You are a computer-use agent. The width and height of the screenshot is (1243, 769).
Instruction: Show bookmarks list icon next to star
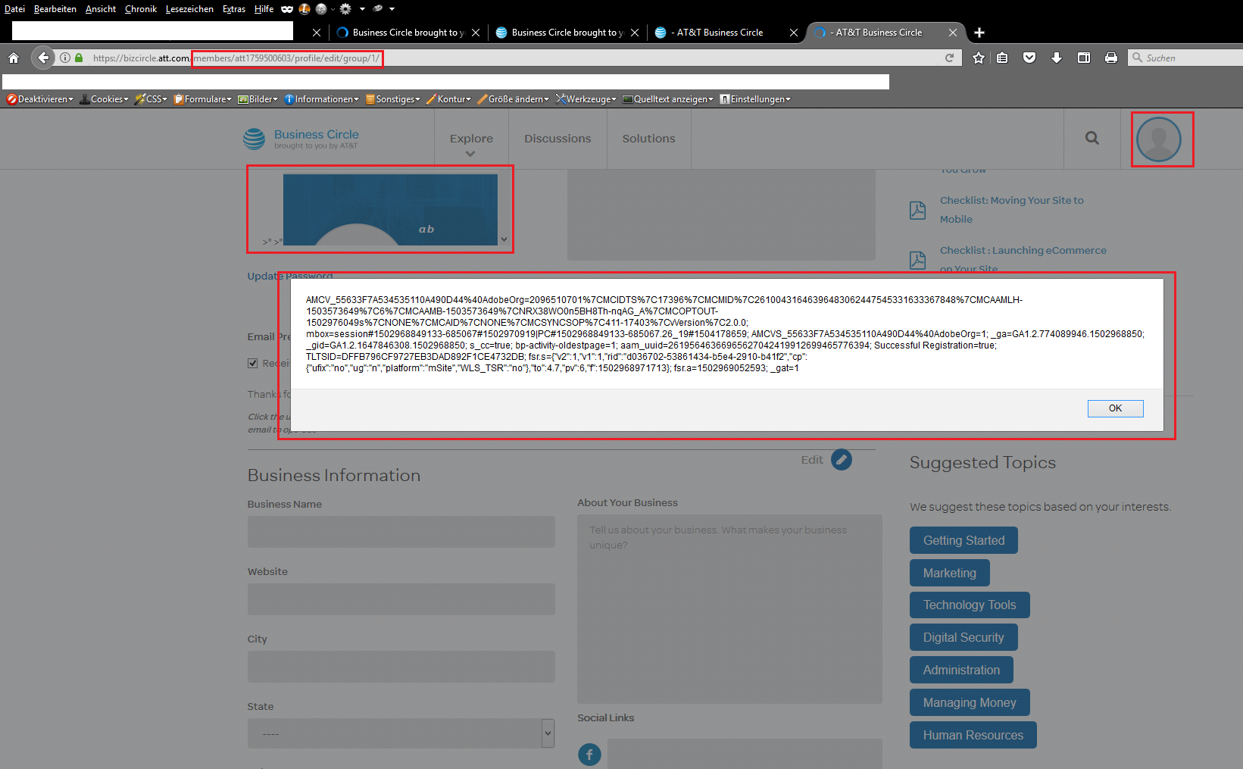[1002, 58]
